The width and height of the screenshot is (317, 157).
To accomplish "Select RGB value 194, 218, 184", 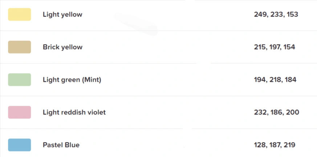I will [275, 80].
